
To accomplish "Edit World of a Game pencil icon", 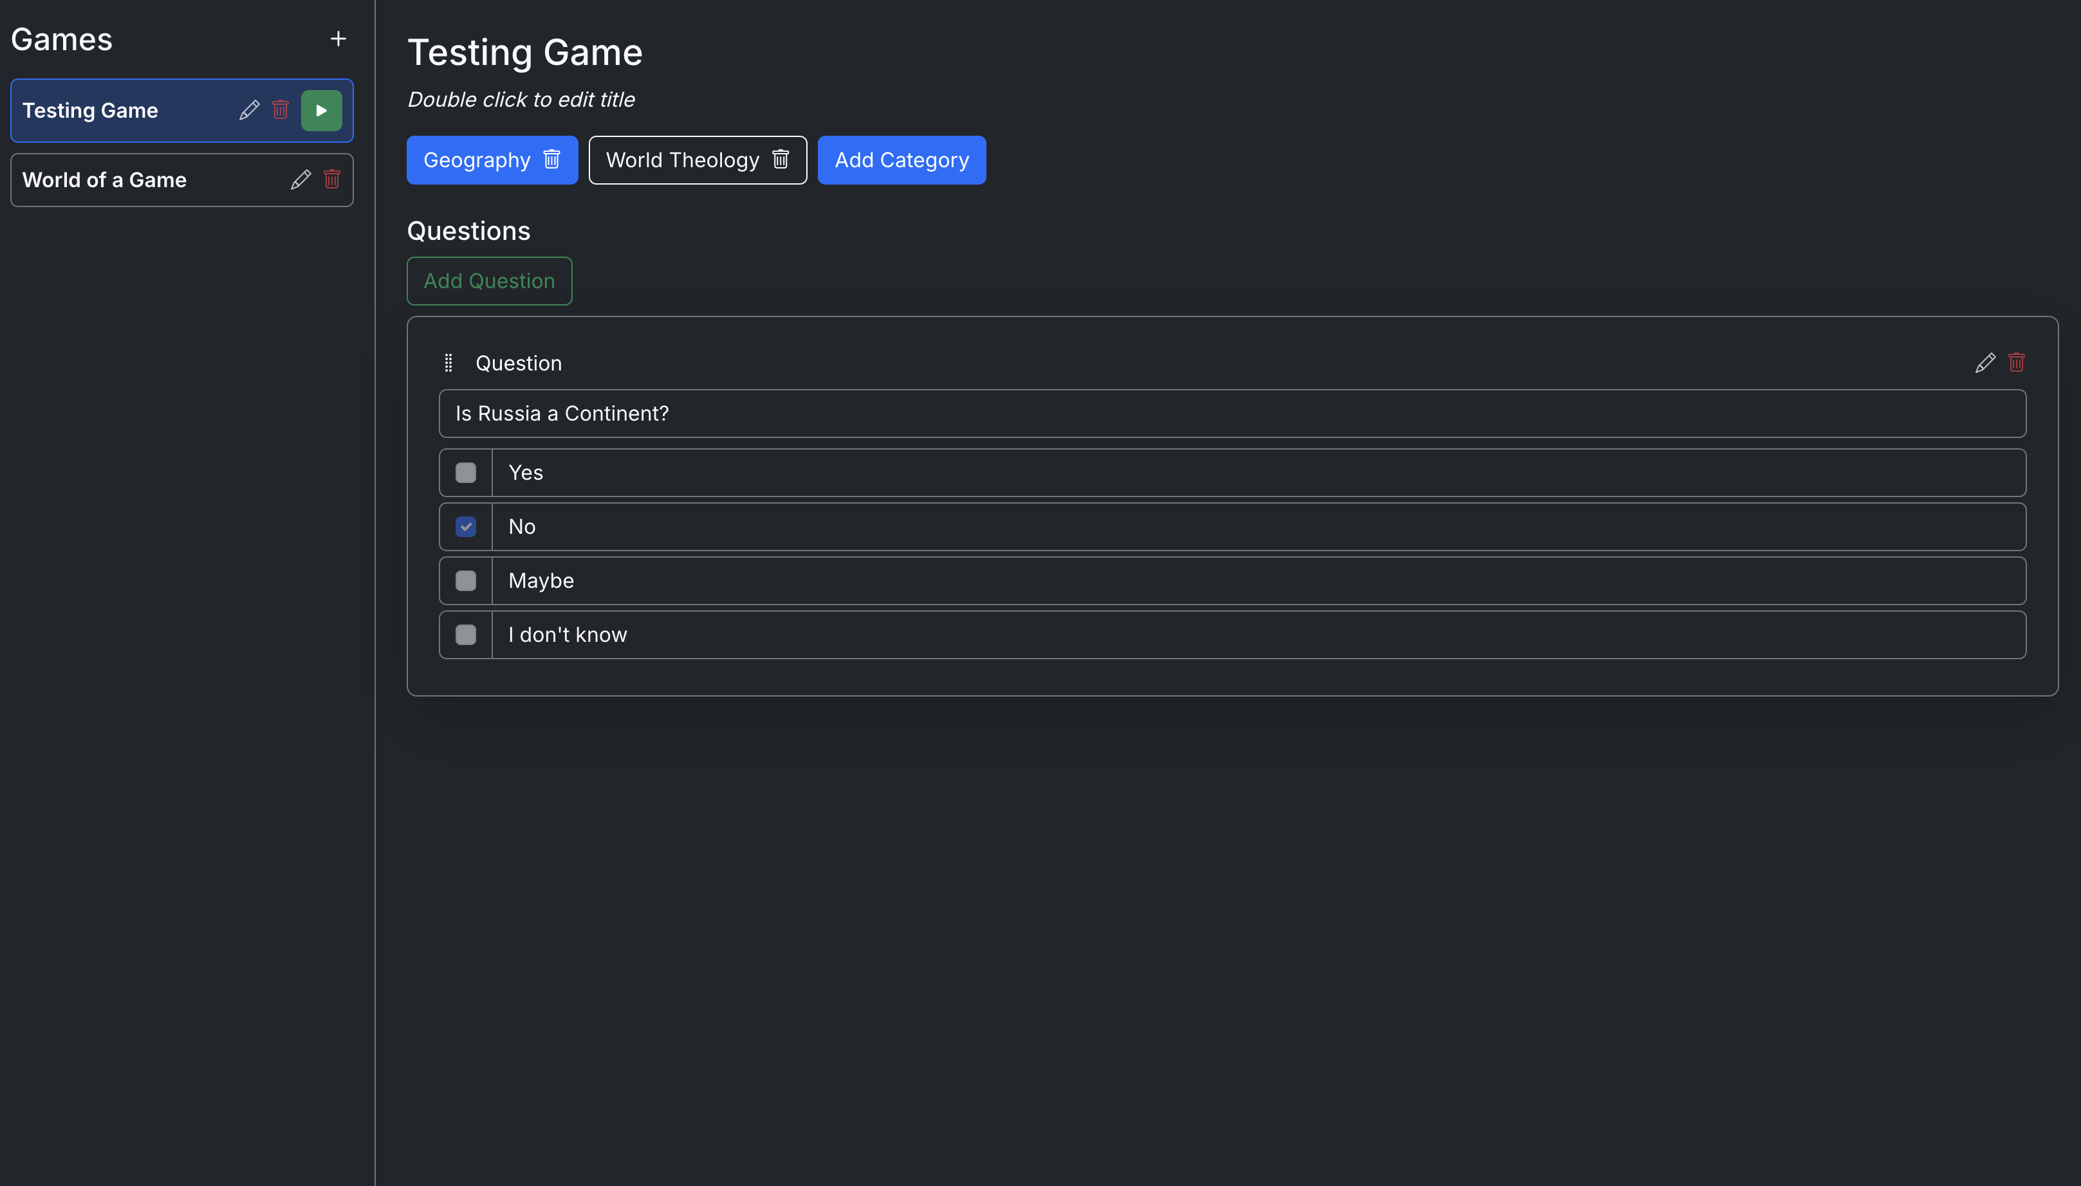I will coord(301,179).
